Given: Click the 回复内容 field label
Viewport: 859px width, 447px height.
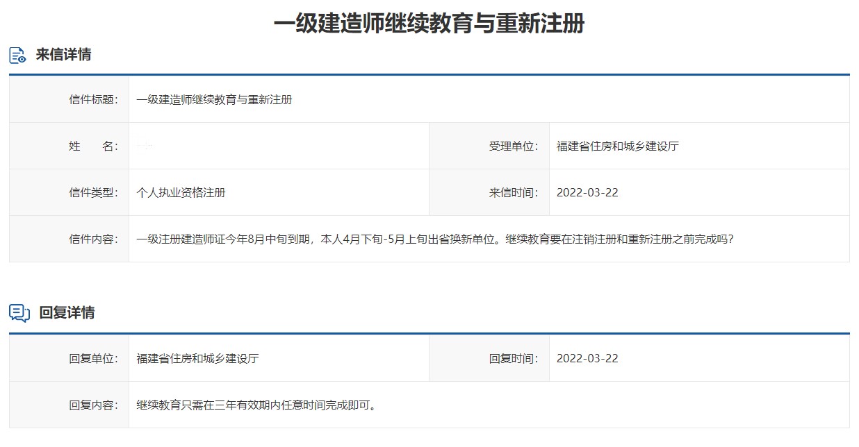Looking at the screenshot, I should click(93, 405).
